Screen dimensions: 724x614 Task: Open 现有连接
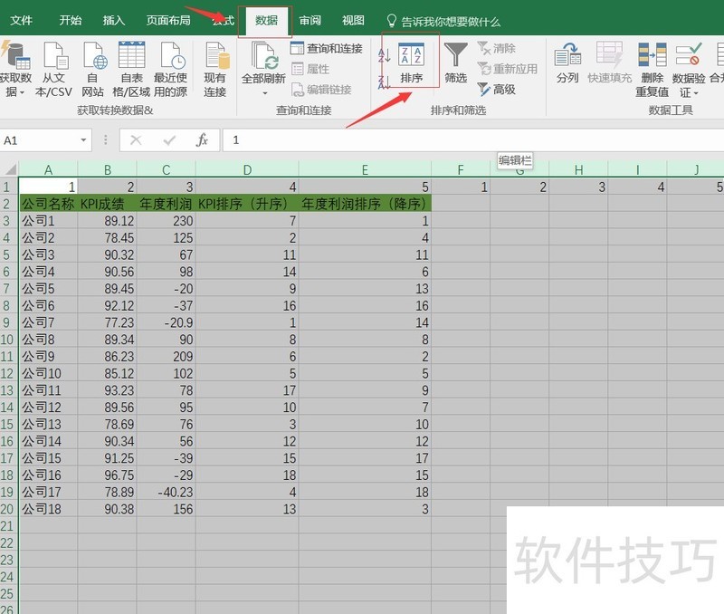tap(215, 70)
